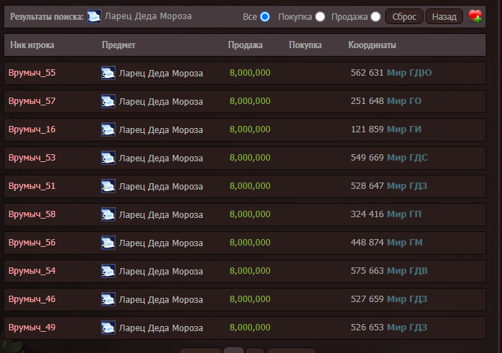Click the item icon in the Врумыч_56 row
This screenshot has width=502, height=353.
[x=108, y=243]
